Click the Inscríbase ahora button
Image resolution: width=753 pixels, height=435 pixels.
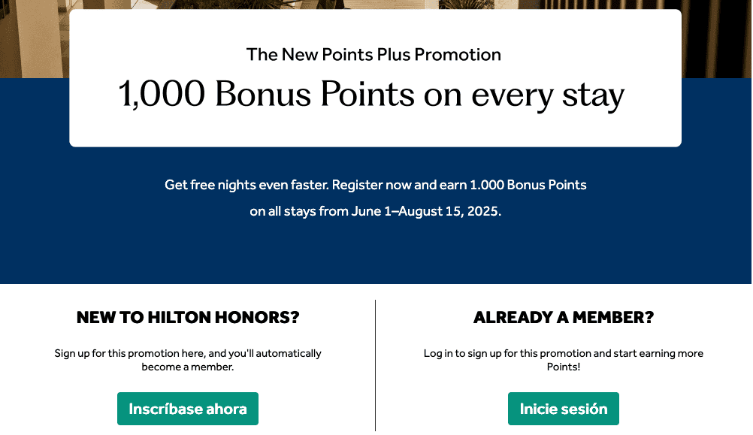(187, 409)
